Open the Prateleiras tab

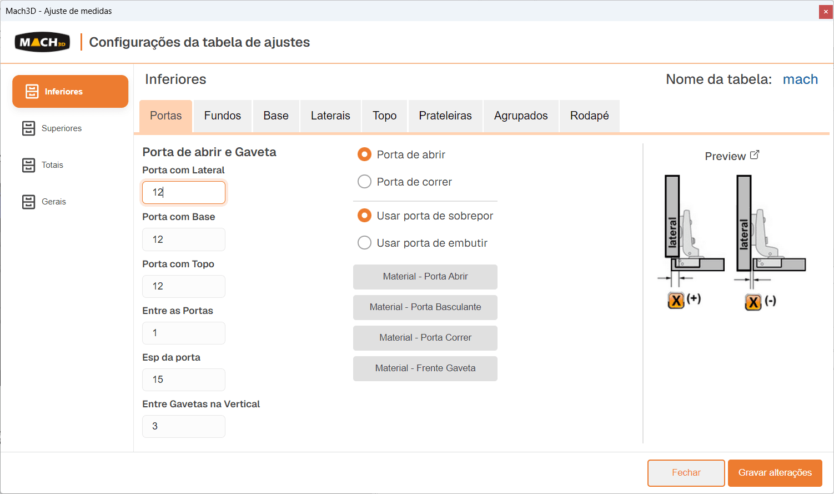pyautogui.click(x=445, y=116)
